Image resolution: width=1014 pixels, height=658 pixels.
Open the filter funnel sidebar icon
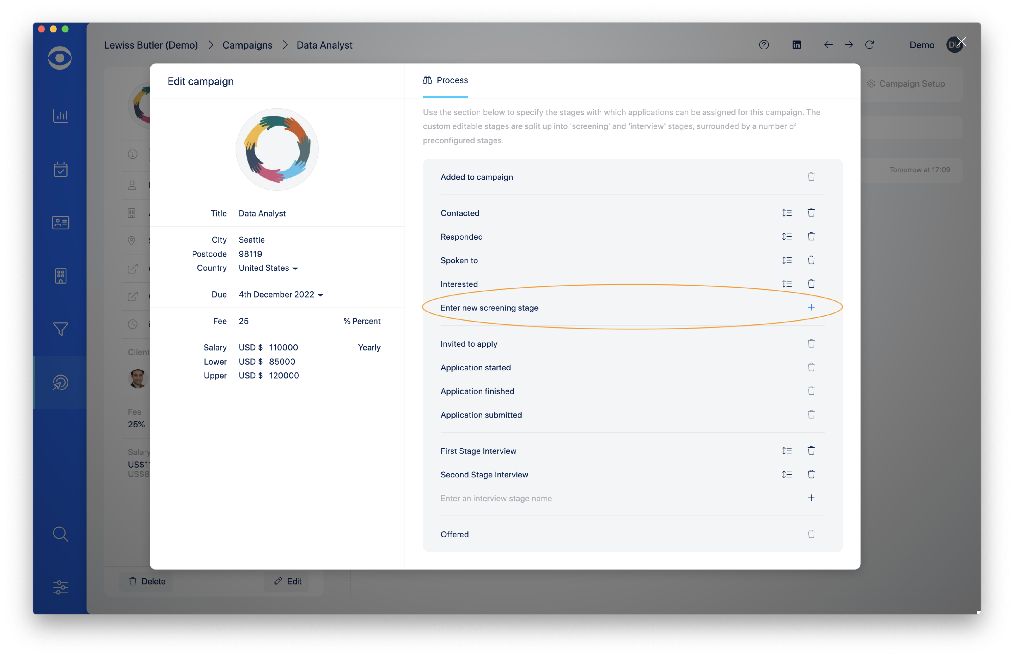click(61, 328)
